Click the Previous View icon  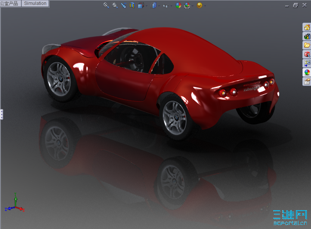(x=124, y=5)
